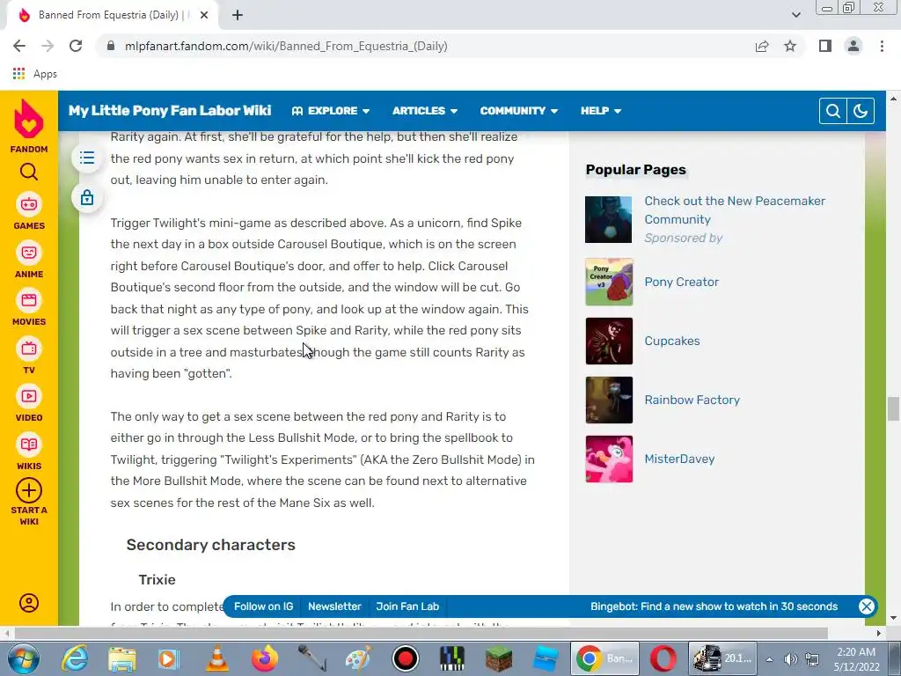This screenshot has height=676, width=901.
Task: Click the share page icon in address bar
Action: pyautogui.click(x=762, y=46)
